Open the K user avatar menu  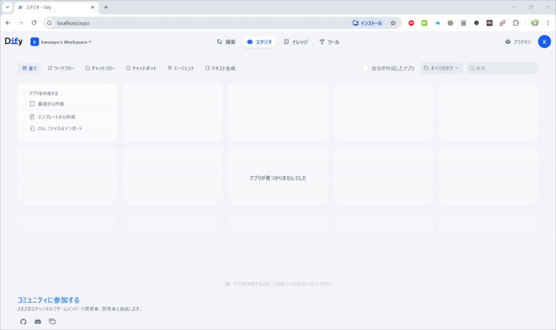[x=544, y=42]
